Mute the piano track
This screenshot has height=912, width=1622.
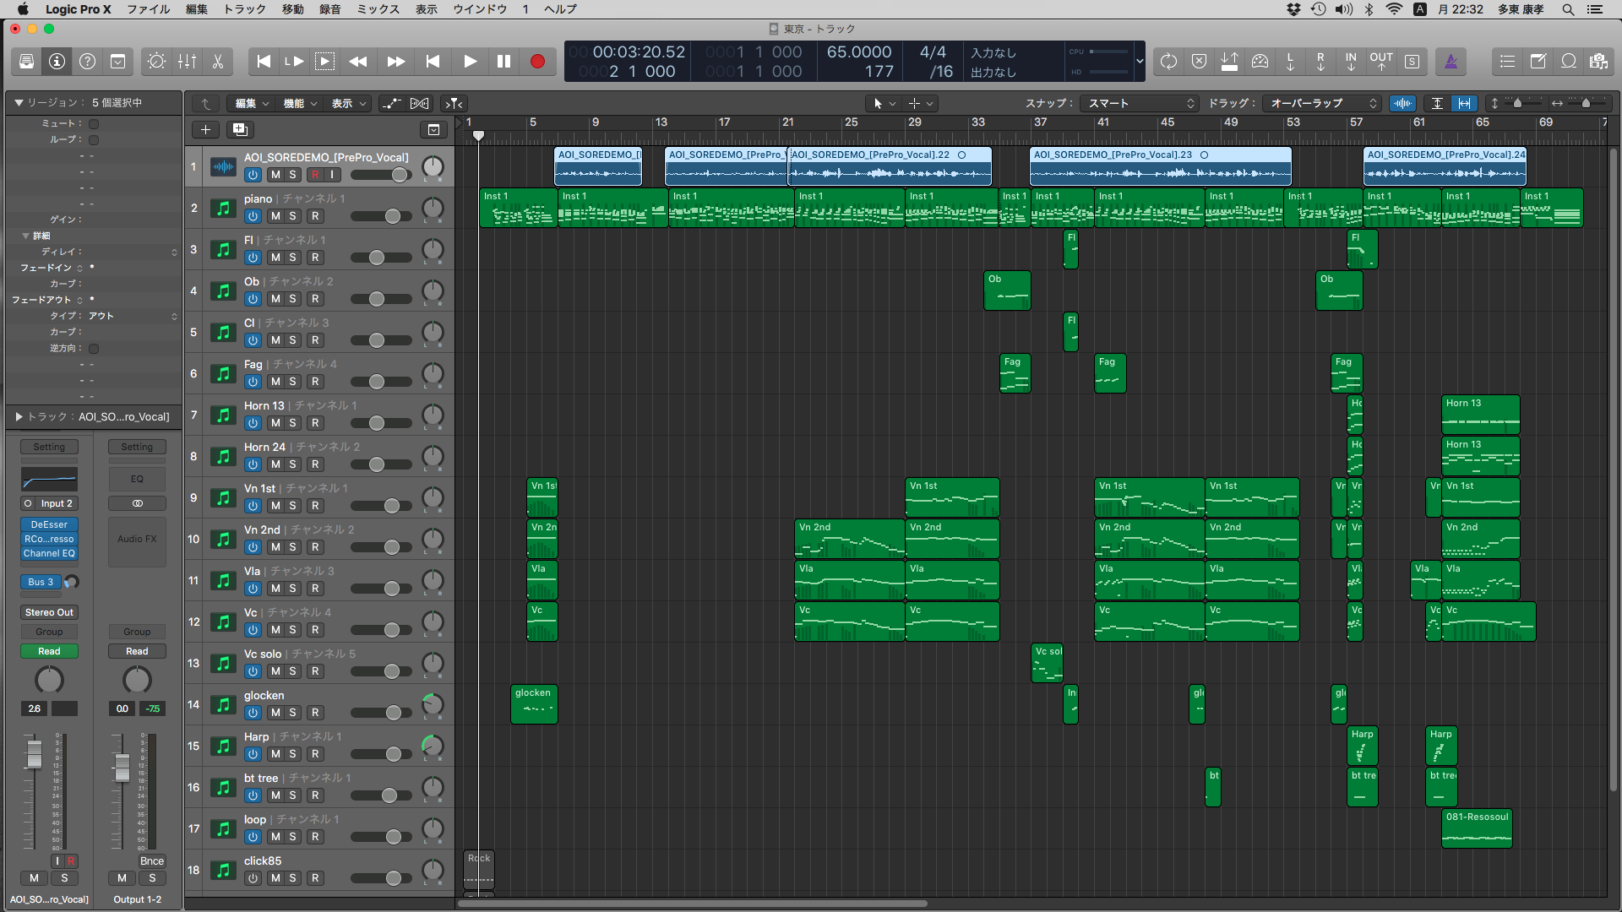tap(275, 216)
